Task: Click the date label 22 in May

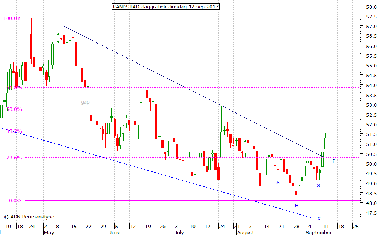Action: [x=89, y=226]
